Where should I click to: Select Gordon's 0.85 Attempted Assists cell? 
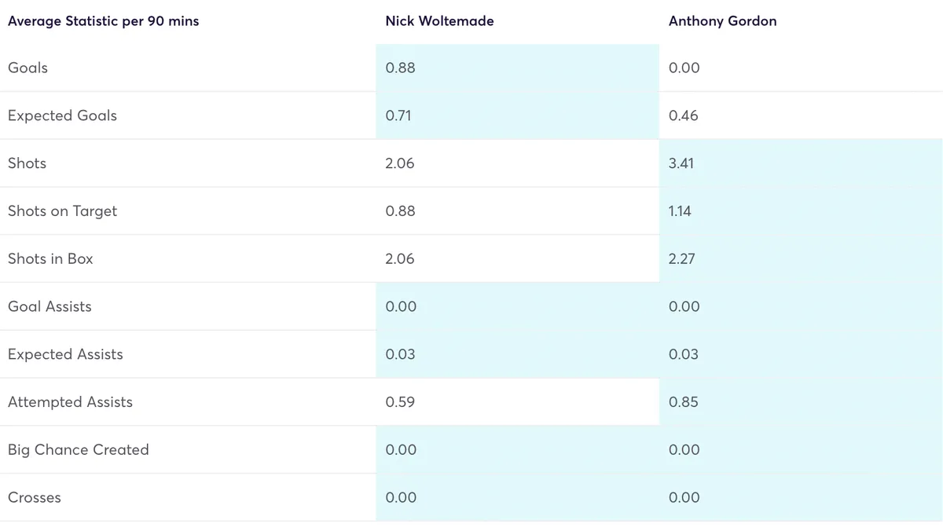tap(683, 402)
